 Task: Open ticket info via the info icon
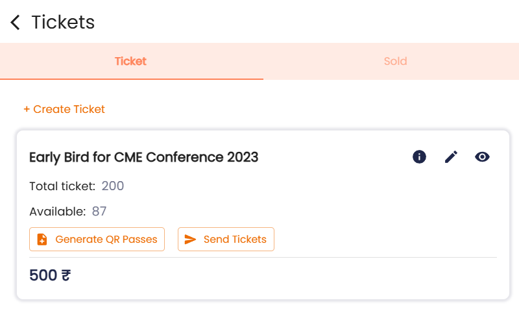[x=419, y=156]
